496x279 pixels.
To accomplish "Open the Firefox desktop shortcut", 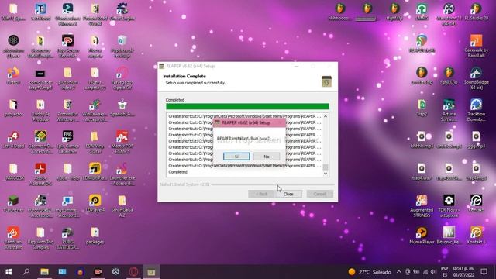I will tap(13, 76).
